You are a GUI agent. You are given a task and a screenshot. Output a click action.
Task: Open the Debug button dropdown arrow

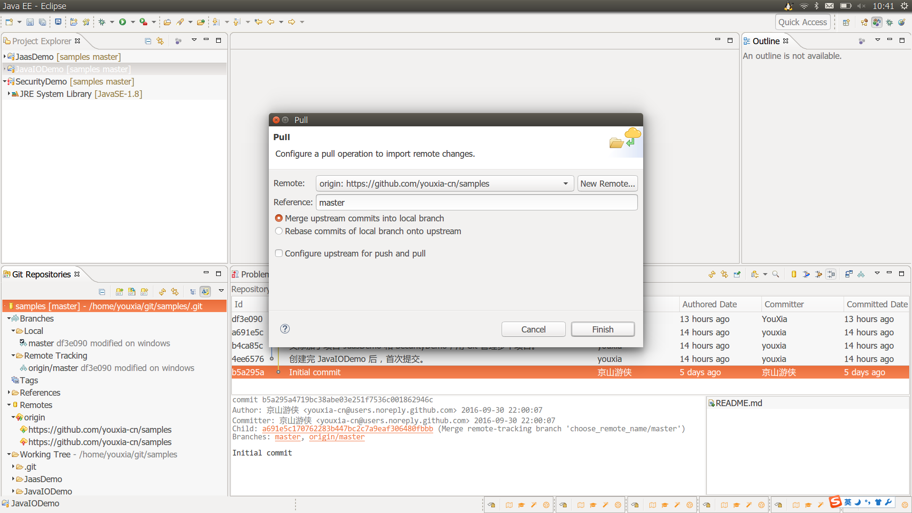click(x=112, y=22)
